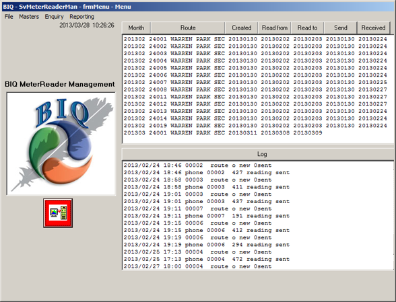
Task: Select the route 24011 WARREN PARK row
Action: coord(255,97)
